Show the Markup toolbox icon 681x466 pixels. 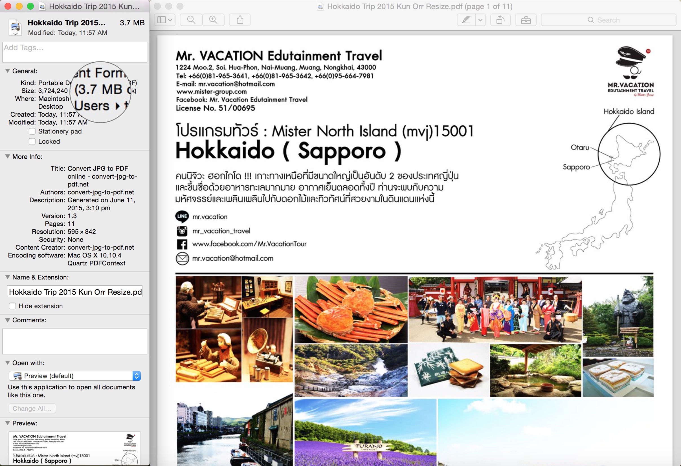[x=526, y=20]
